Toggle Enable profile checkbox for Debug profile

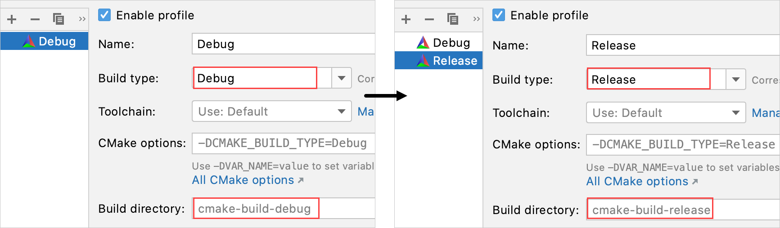click(x=104, y=15)
